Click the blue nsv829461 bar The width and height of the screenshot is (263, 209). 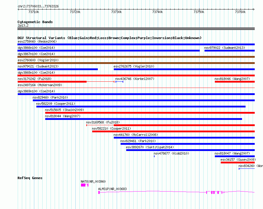point(188,144)
